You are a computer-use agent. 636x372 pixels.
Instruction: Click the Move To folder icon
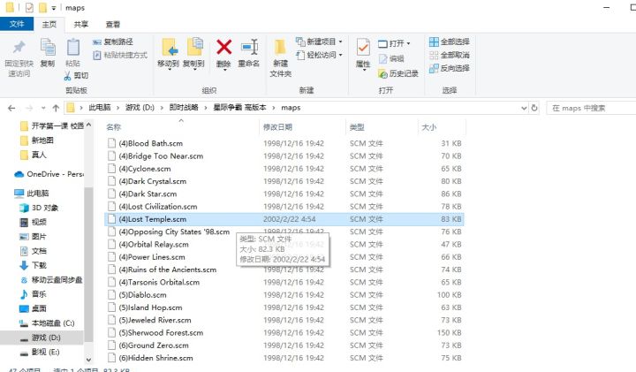(x=170, y=48)
